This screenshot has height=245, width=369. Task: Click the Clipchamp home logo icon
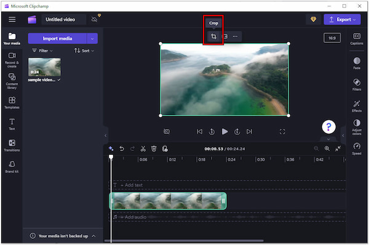tap(32, 20)
